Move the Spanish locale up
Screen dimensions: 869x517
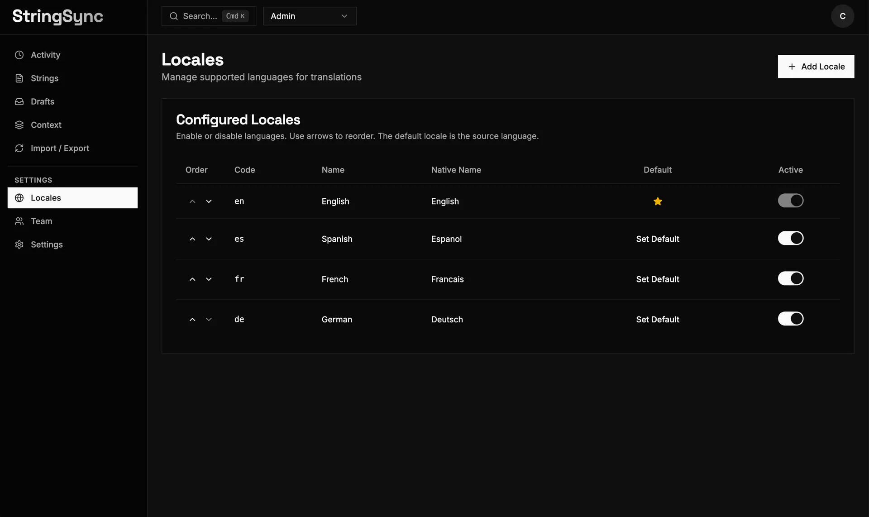click(192, 239)
